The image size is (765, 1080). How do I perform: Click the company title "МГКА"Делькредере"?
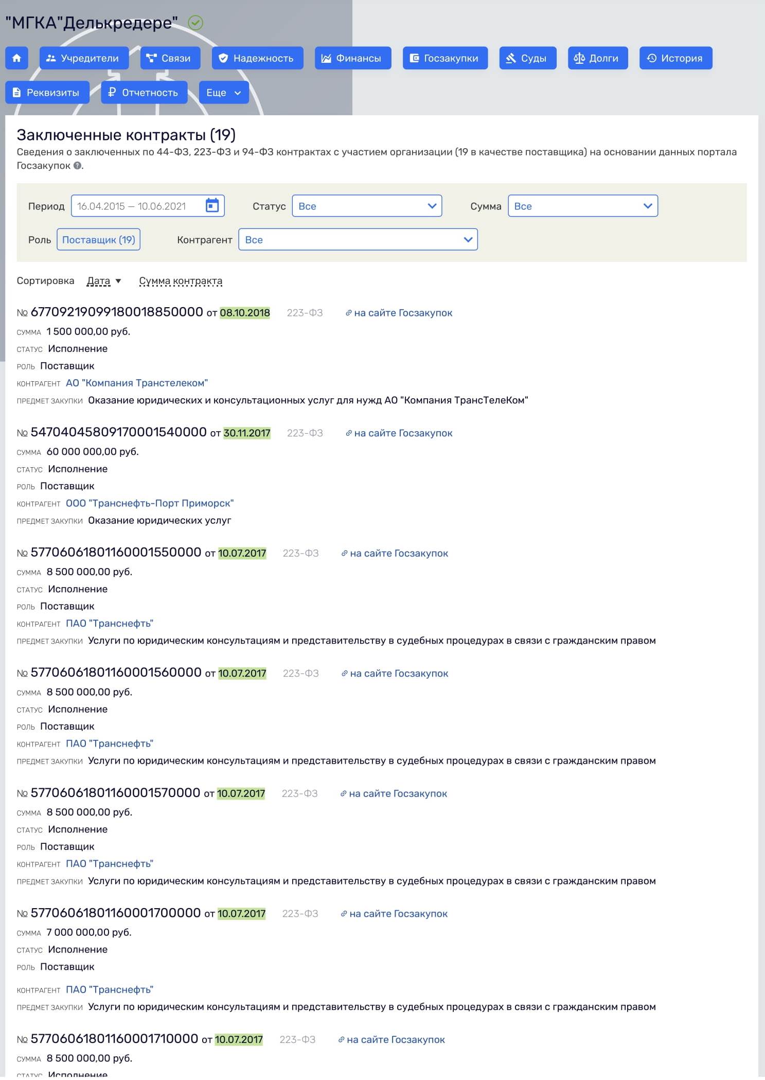pyautogui.click(x=92, y=23)
